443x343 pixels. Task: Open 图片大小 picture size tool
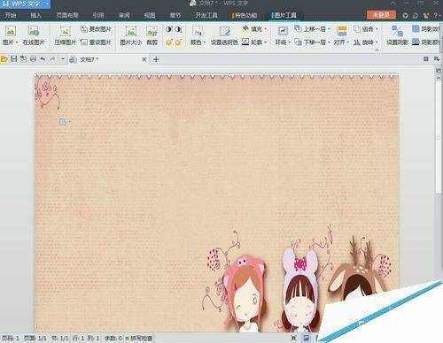click(130, 35)
